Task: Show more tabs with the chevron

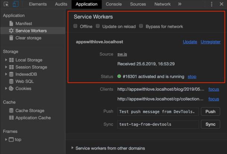Action: coord(180,4)
